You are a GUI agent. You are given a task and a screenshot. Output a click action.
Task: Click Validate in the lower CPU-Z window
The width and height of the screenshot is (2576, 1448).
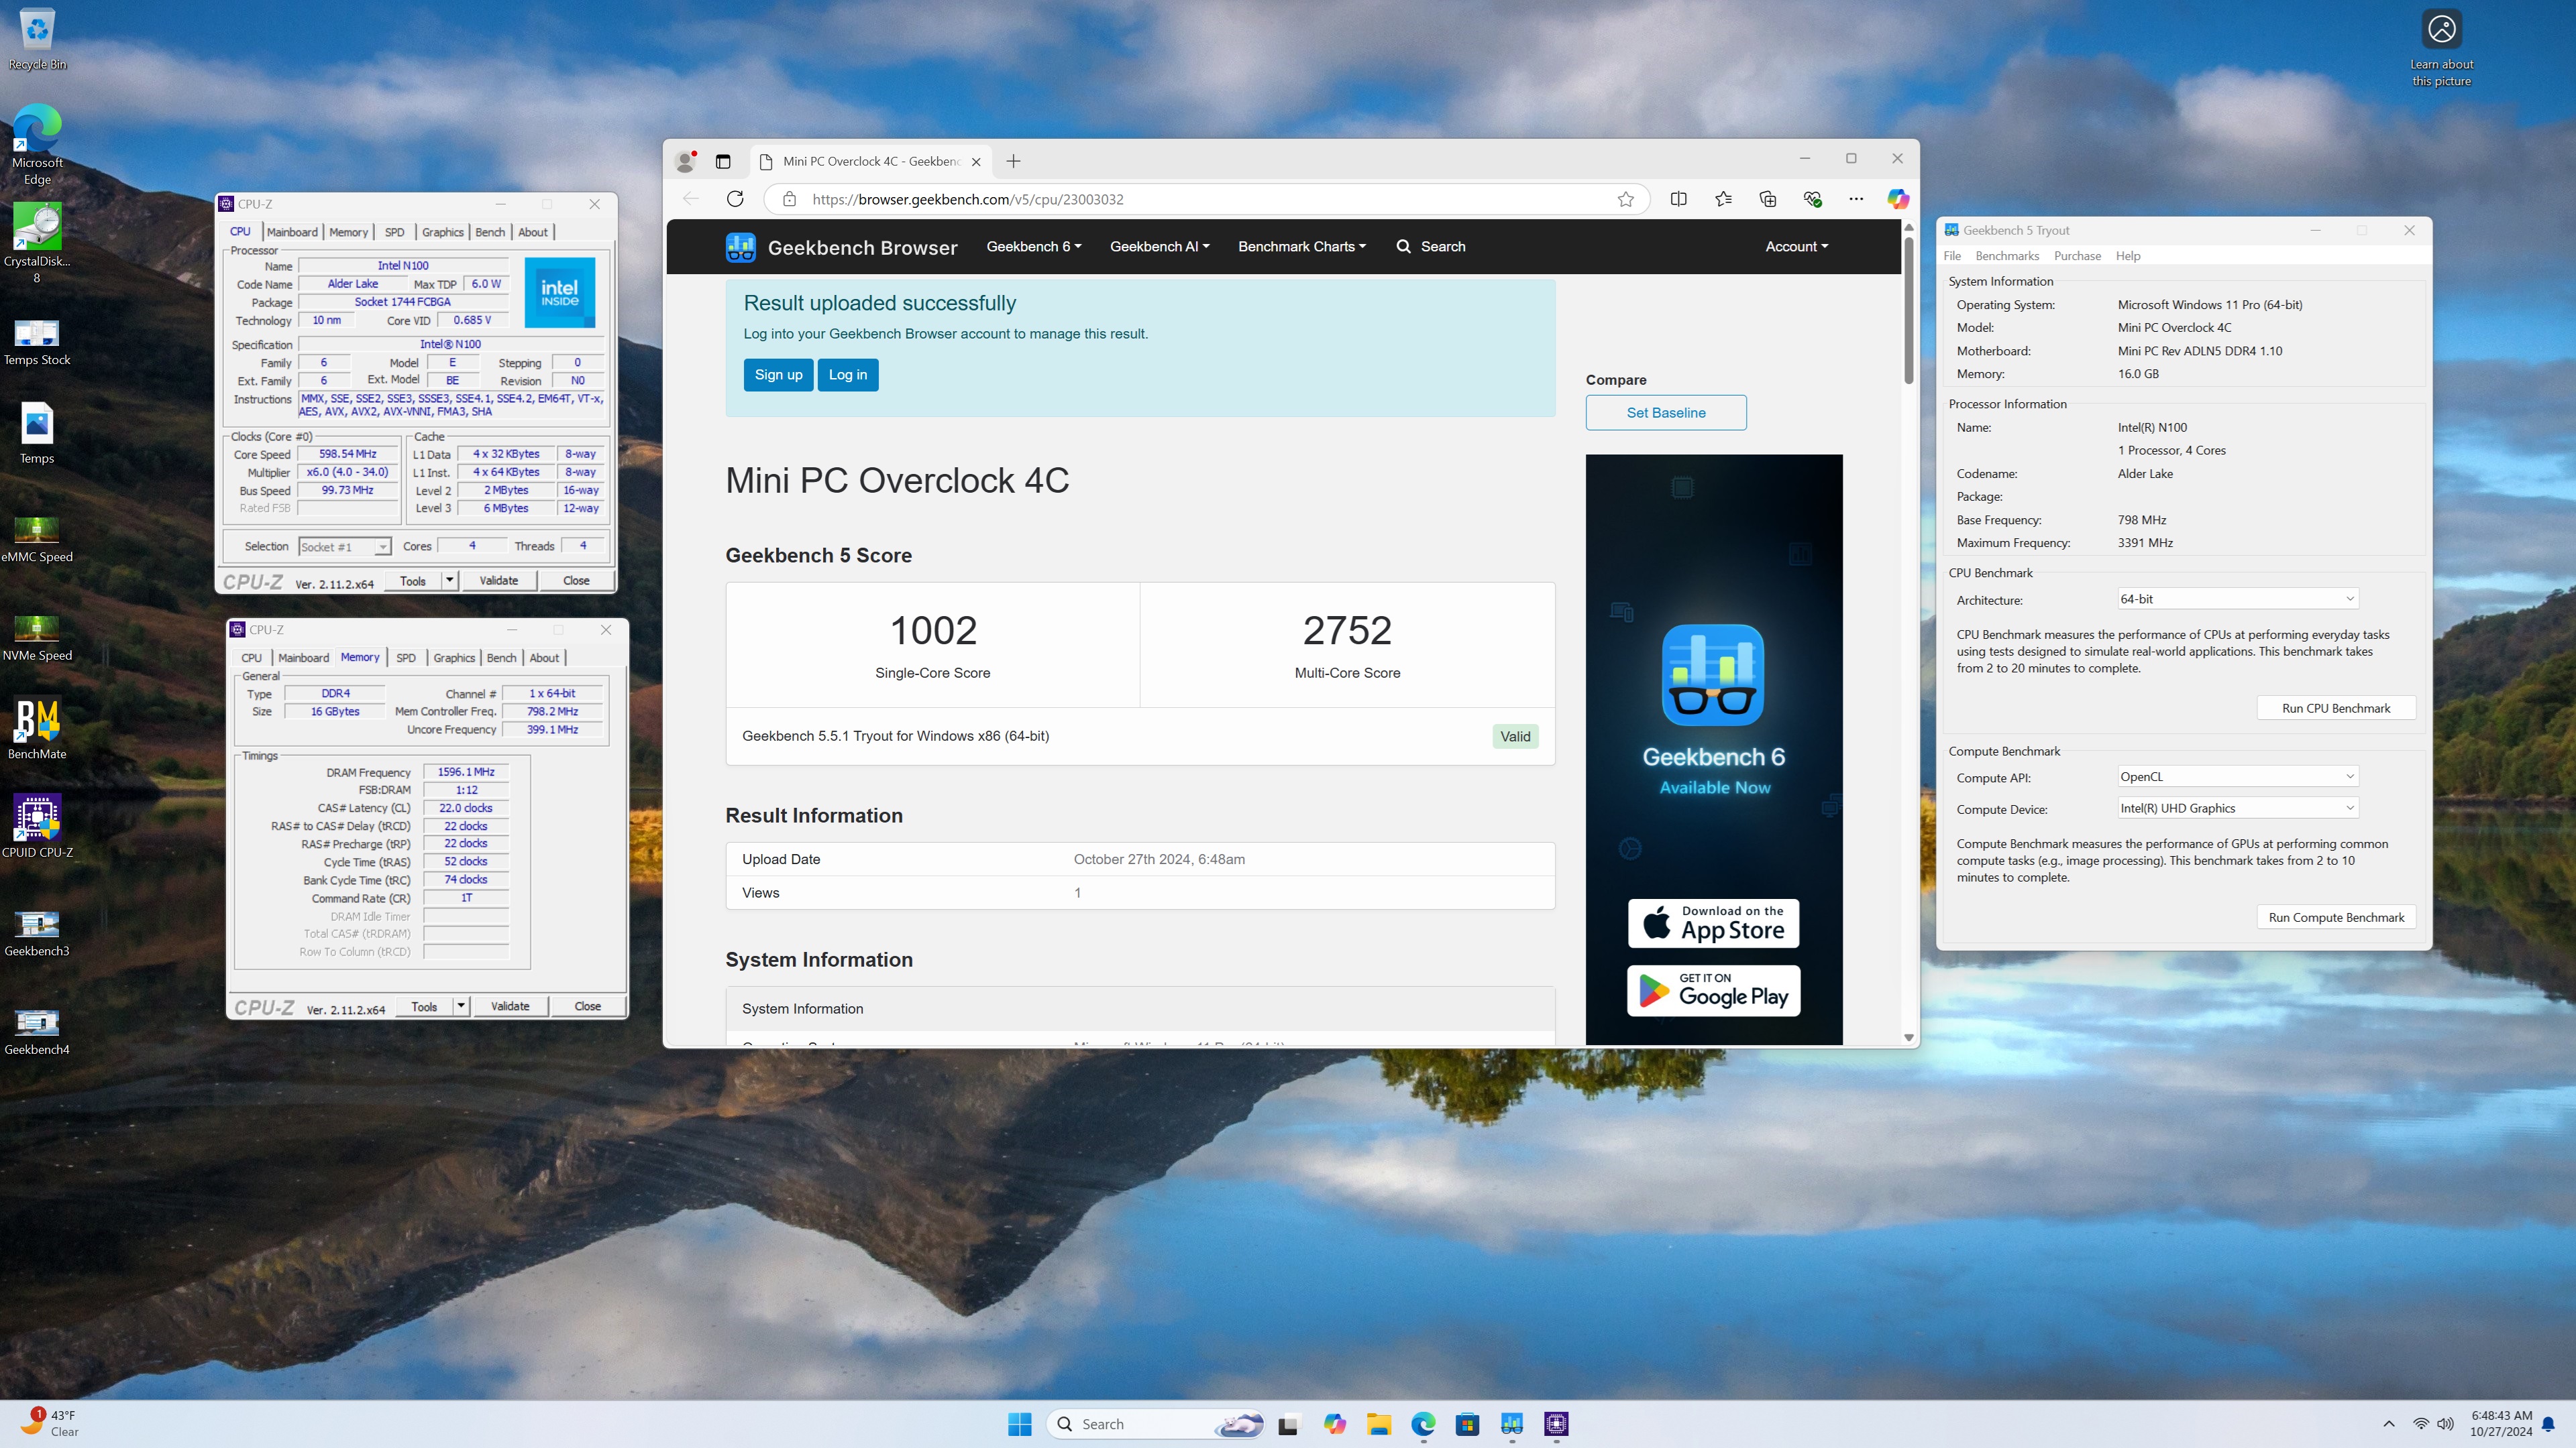(x=510, y=1006)
